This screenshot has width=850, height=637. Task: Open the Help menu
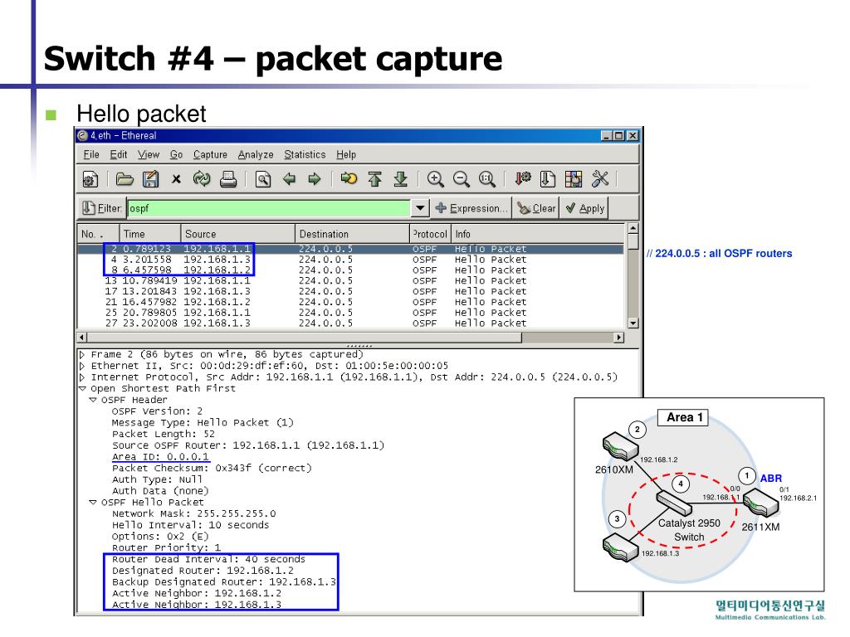[346, 155]
